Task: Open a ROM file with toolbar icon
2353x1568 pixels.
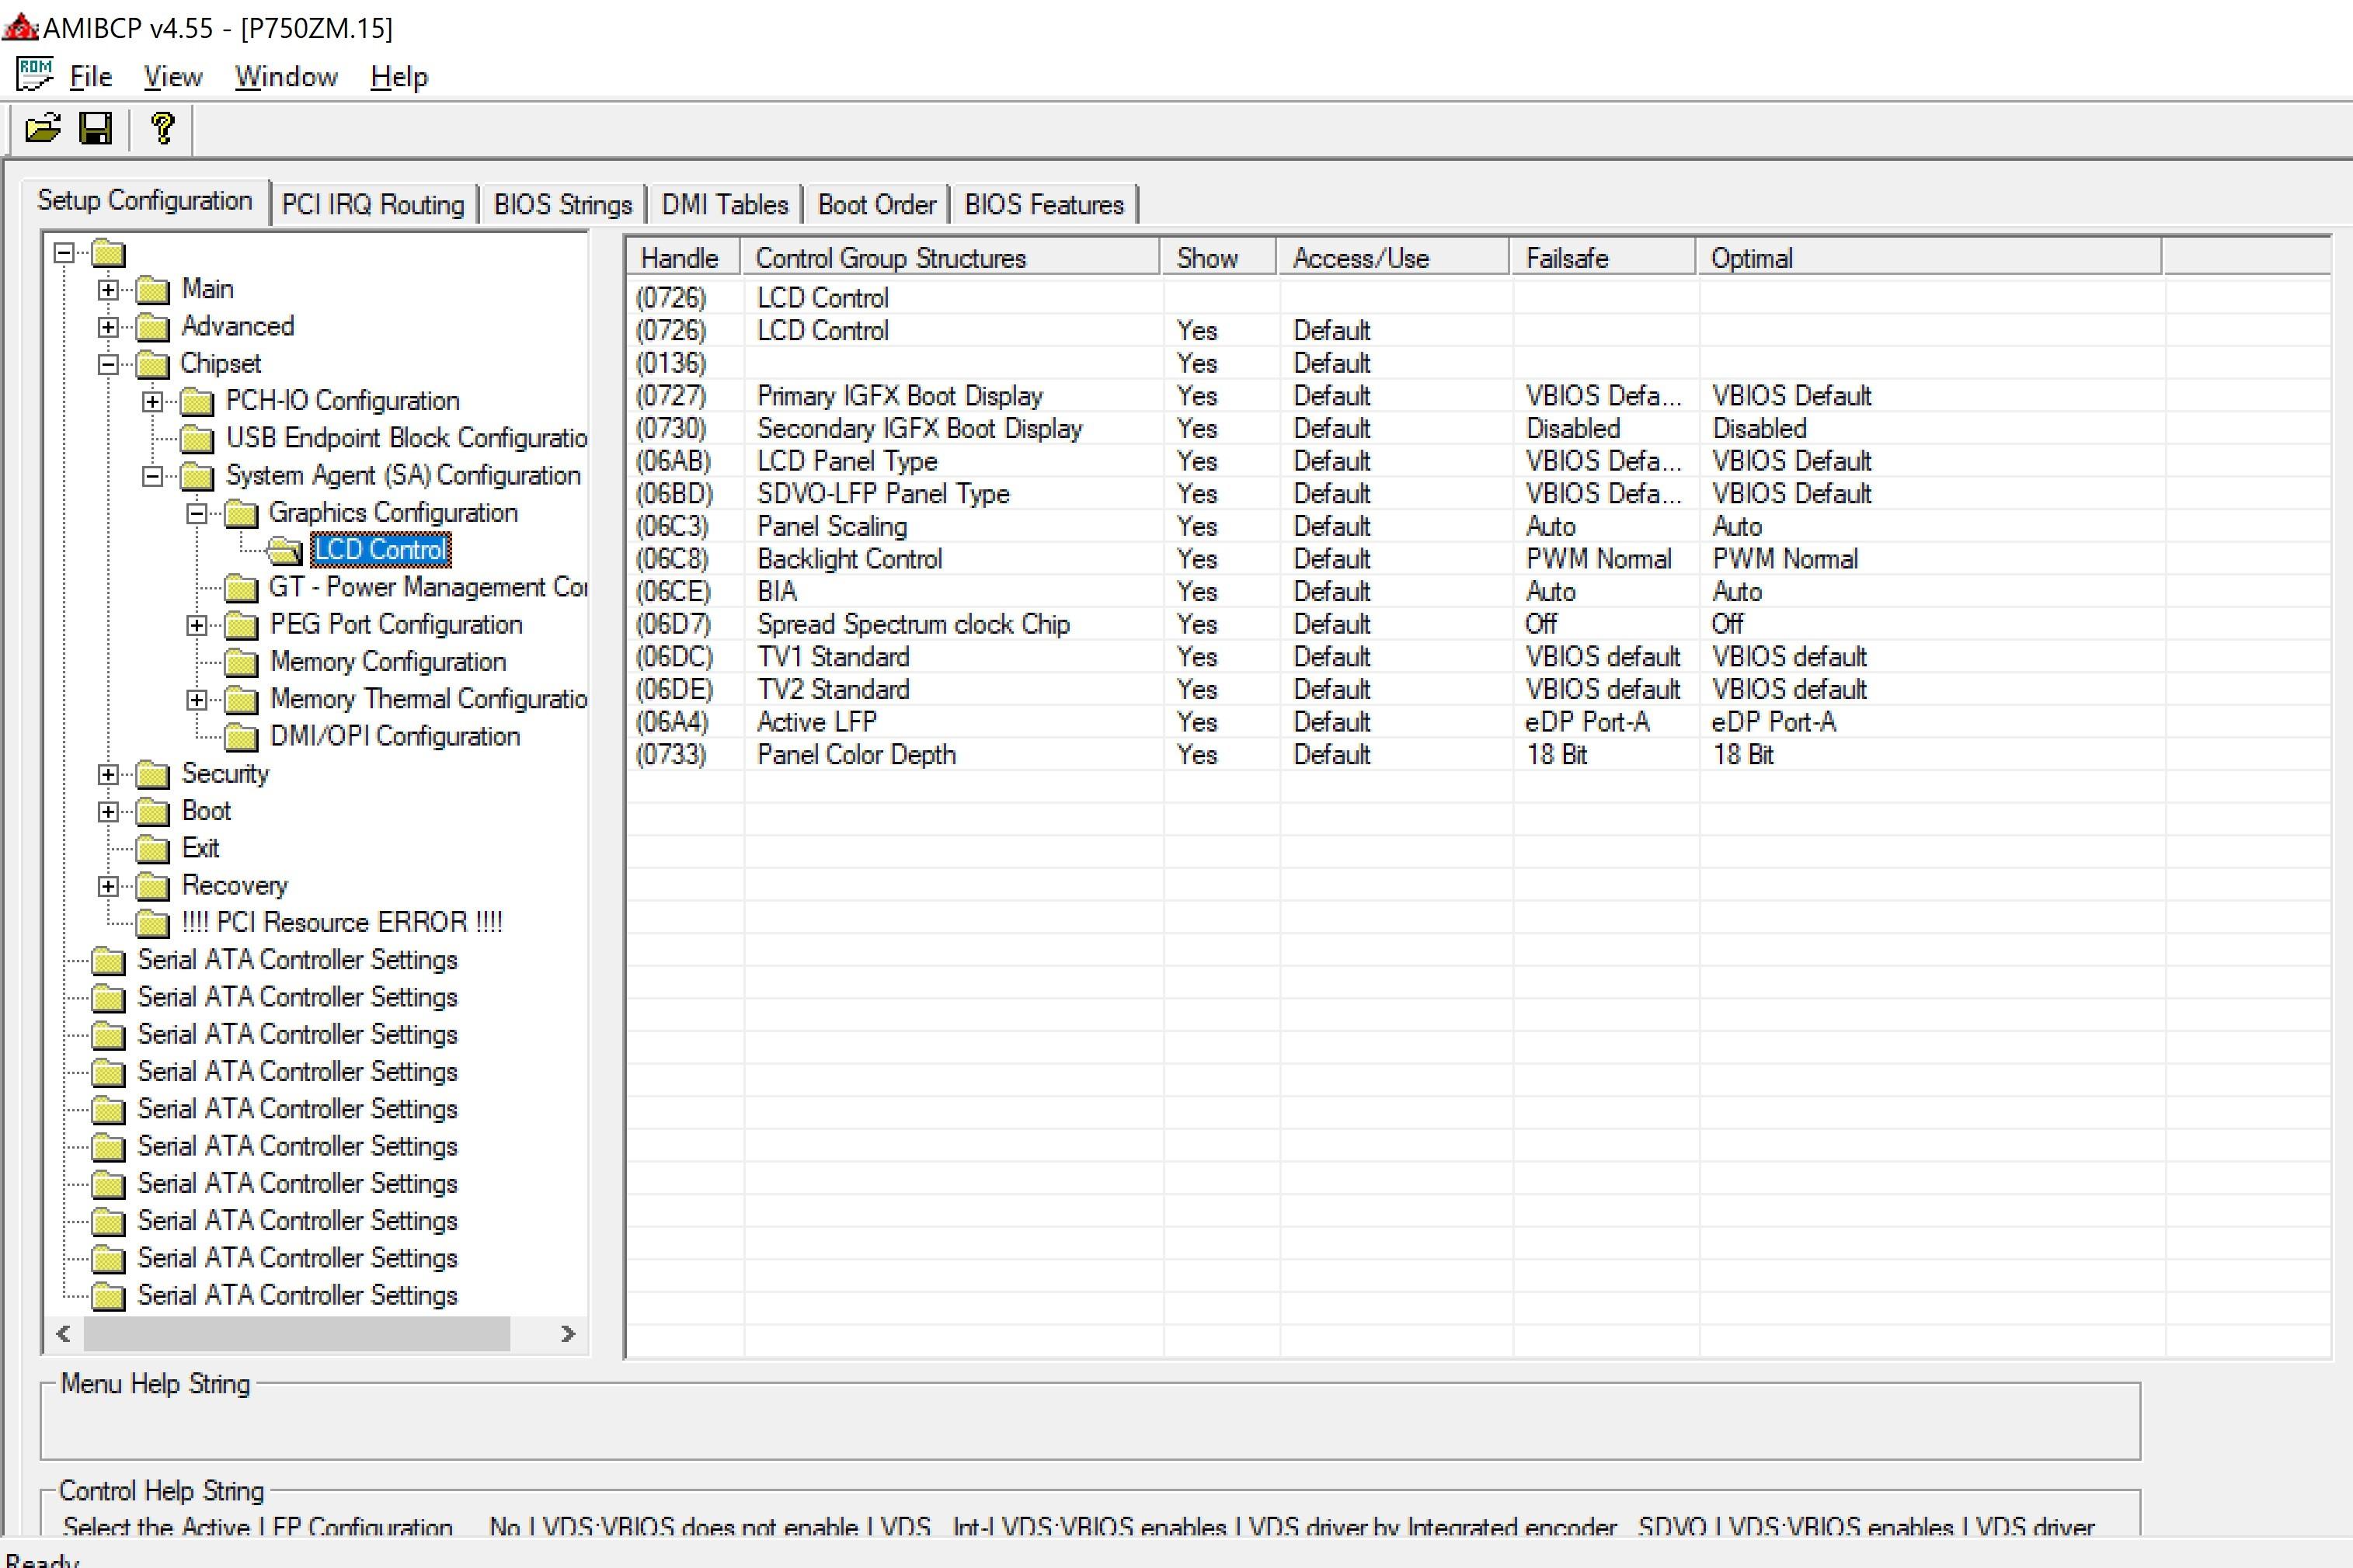Action: coord(43,129)
